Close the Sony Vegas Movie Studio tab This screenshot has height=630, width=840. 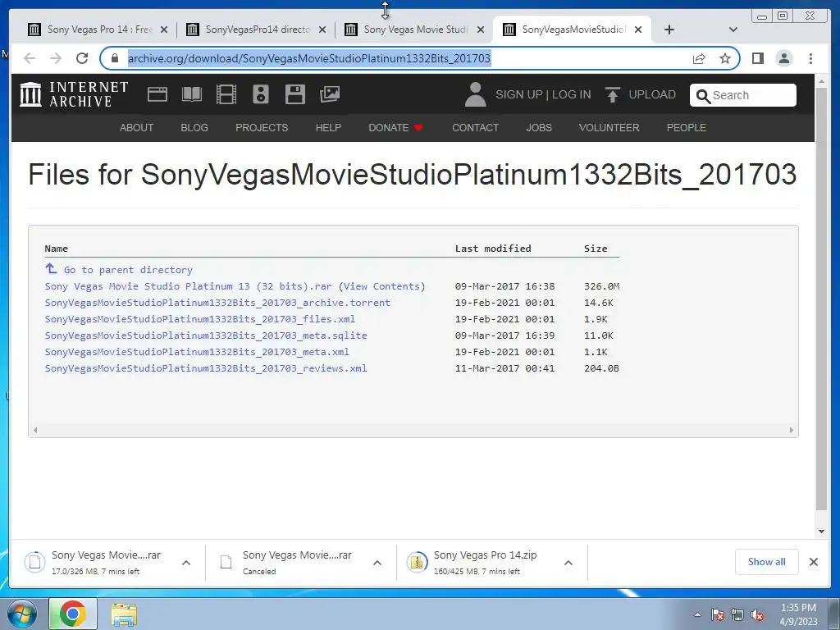point(481,30)
